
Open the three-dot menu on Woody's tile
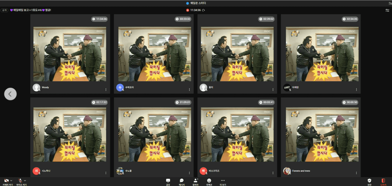point(106,90)
